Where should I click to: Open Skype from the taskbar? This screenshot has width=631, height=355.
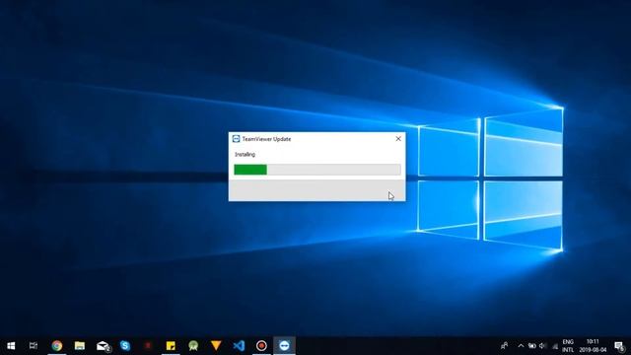125,346
